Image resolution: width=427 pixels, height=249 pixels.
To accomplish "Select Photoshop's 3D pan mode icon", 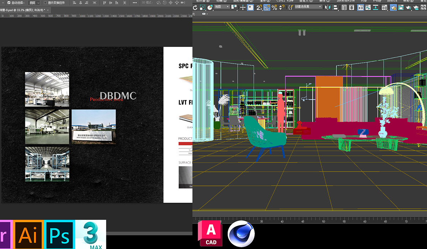I will tap(171, 2).
